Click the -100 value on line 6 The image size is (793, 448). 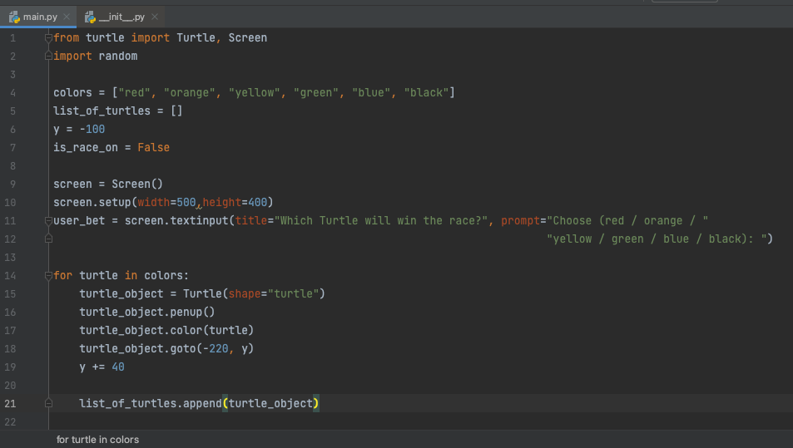[92, 130]
